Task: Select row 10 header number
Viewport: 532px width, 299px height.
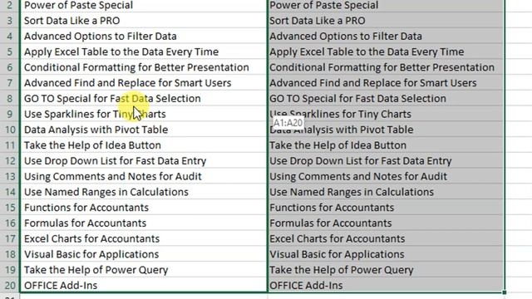Action: pos(9,130)
